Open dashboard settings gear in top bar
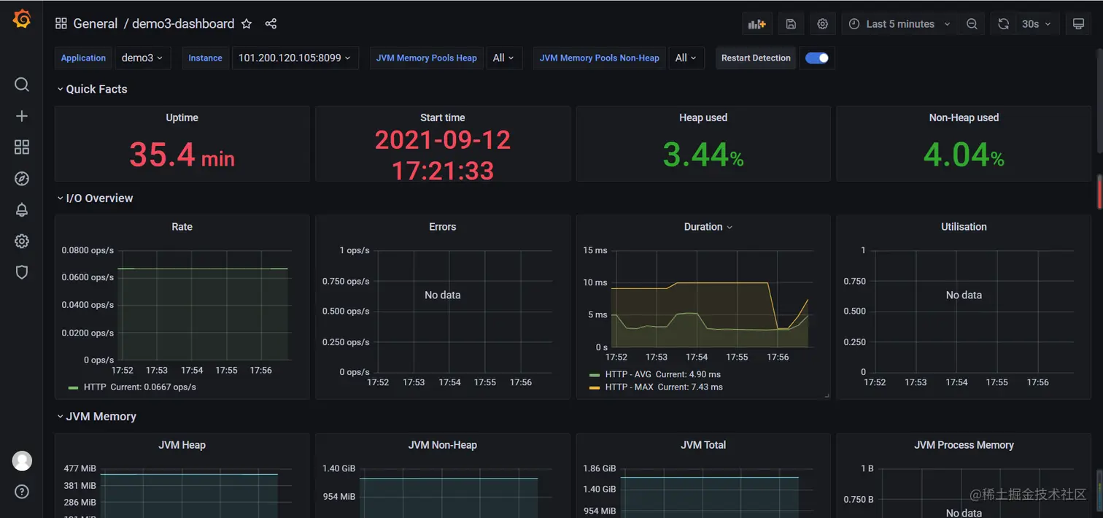The height and width of the screenshot is (518, 1103). click(822, 24)
